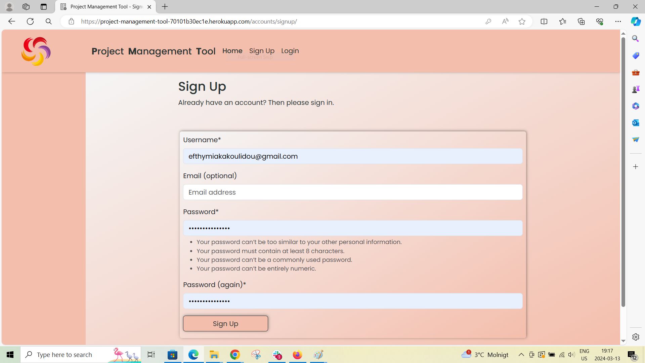Open Outlook from the Edge sidebar
The width and height of the screenshot is (645, 363).
(x=635, y=123)
